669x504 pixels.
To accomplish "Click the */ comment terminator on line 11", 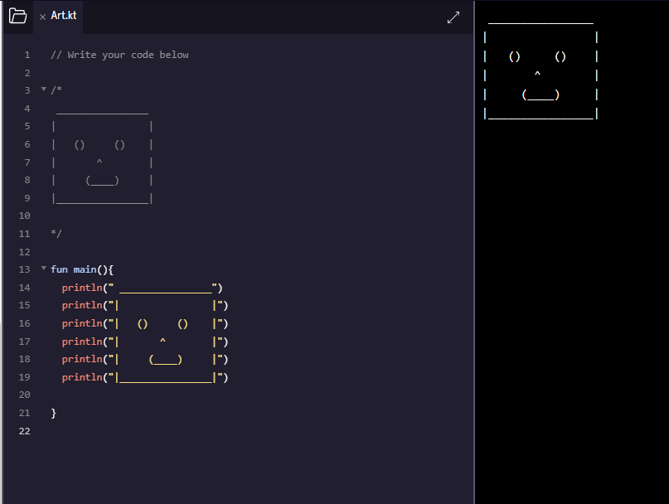I will click(x=55, y=233).
